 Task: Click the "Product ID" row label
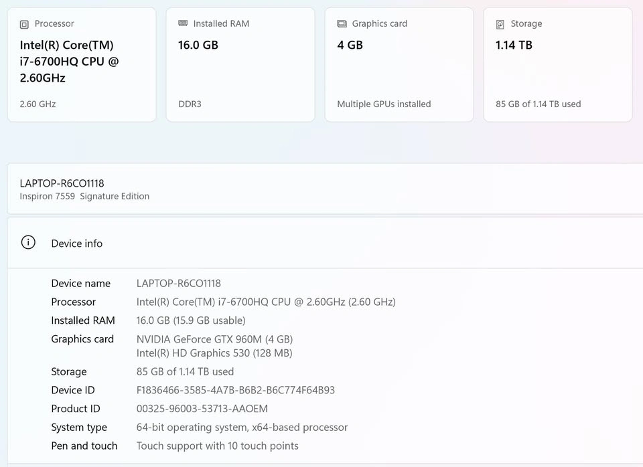76,409
